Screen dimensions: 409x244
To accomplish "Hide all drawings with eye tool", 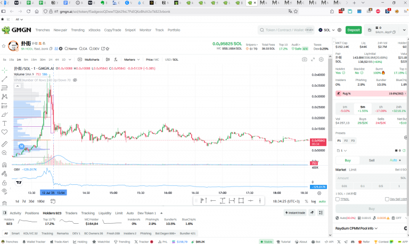I will click(4, 191).
